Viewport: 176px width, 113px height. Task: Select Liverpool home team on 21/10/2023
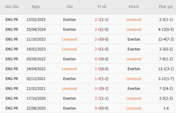click(69, 39)
